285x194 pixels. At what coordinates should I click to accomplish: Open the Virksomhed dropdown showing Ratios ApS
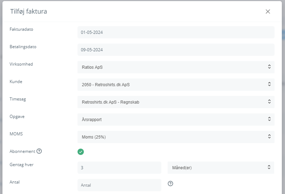[176, 67]
